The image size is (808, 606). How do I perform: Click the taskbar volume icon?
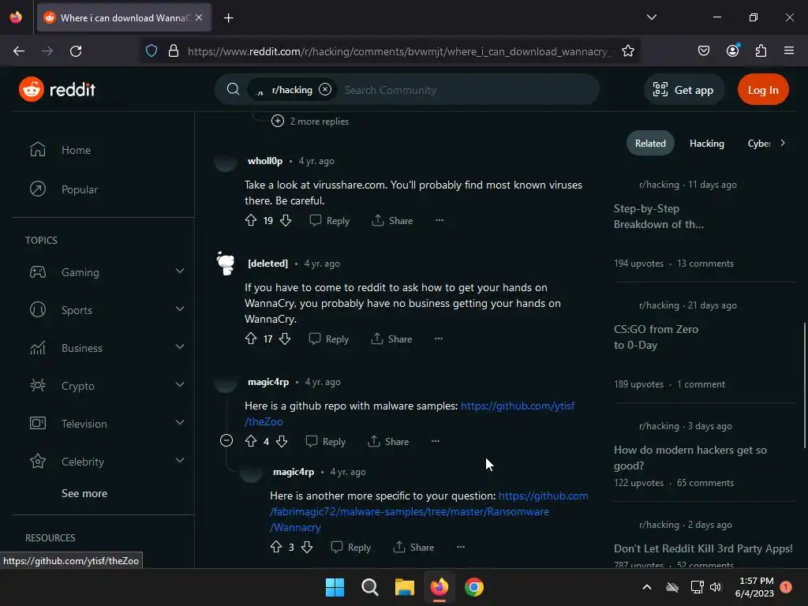[716, 587]
